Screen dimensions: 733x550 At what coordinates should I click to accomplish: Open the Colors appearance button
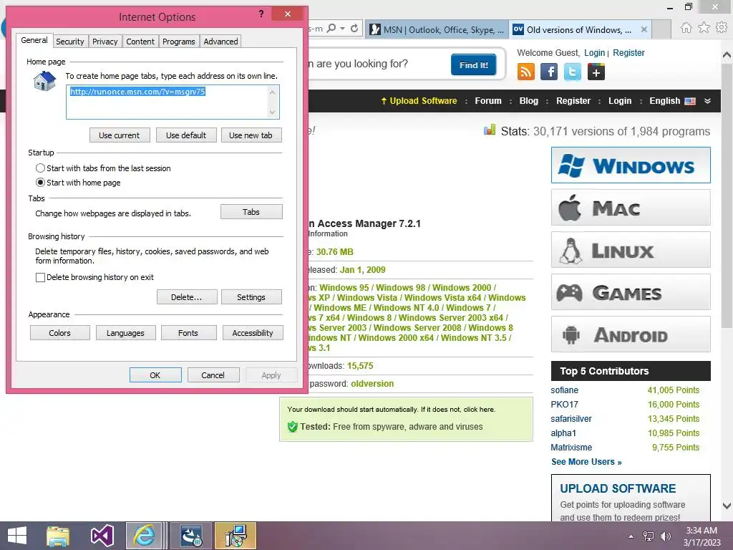(x=60, y=333)
